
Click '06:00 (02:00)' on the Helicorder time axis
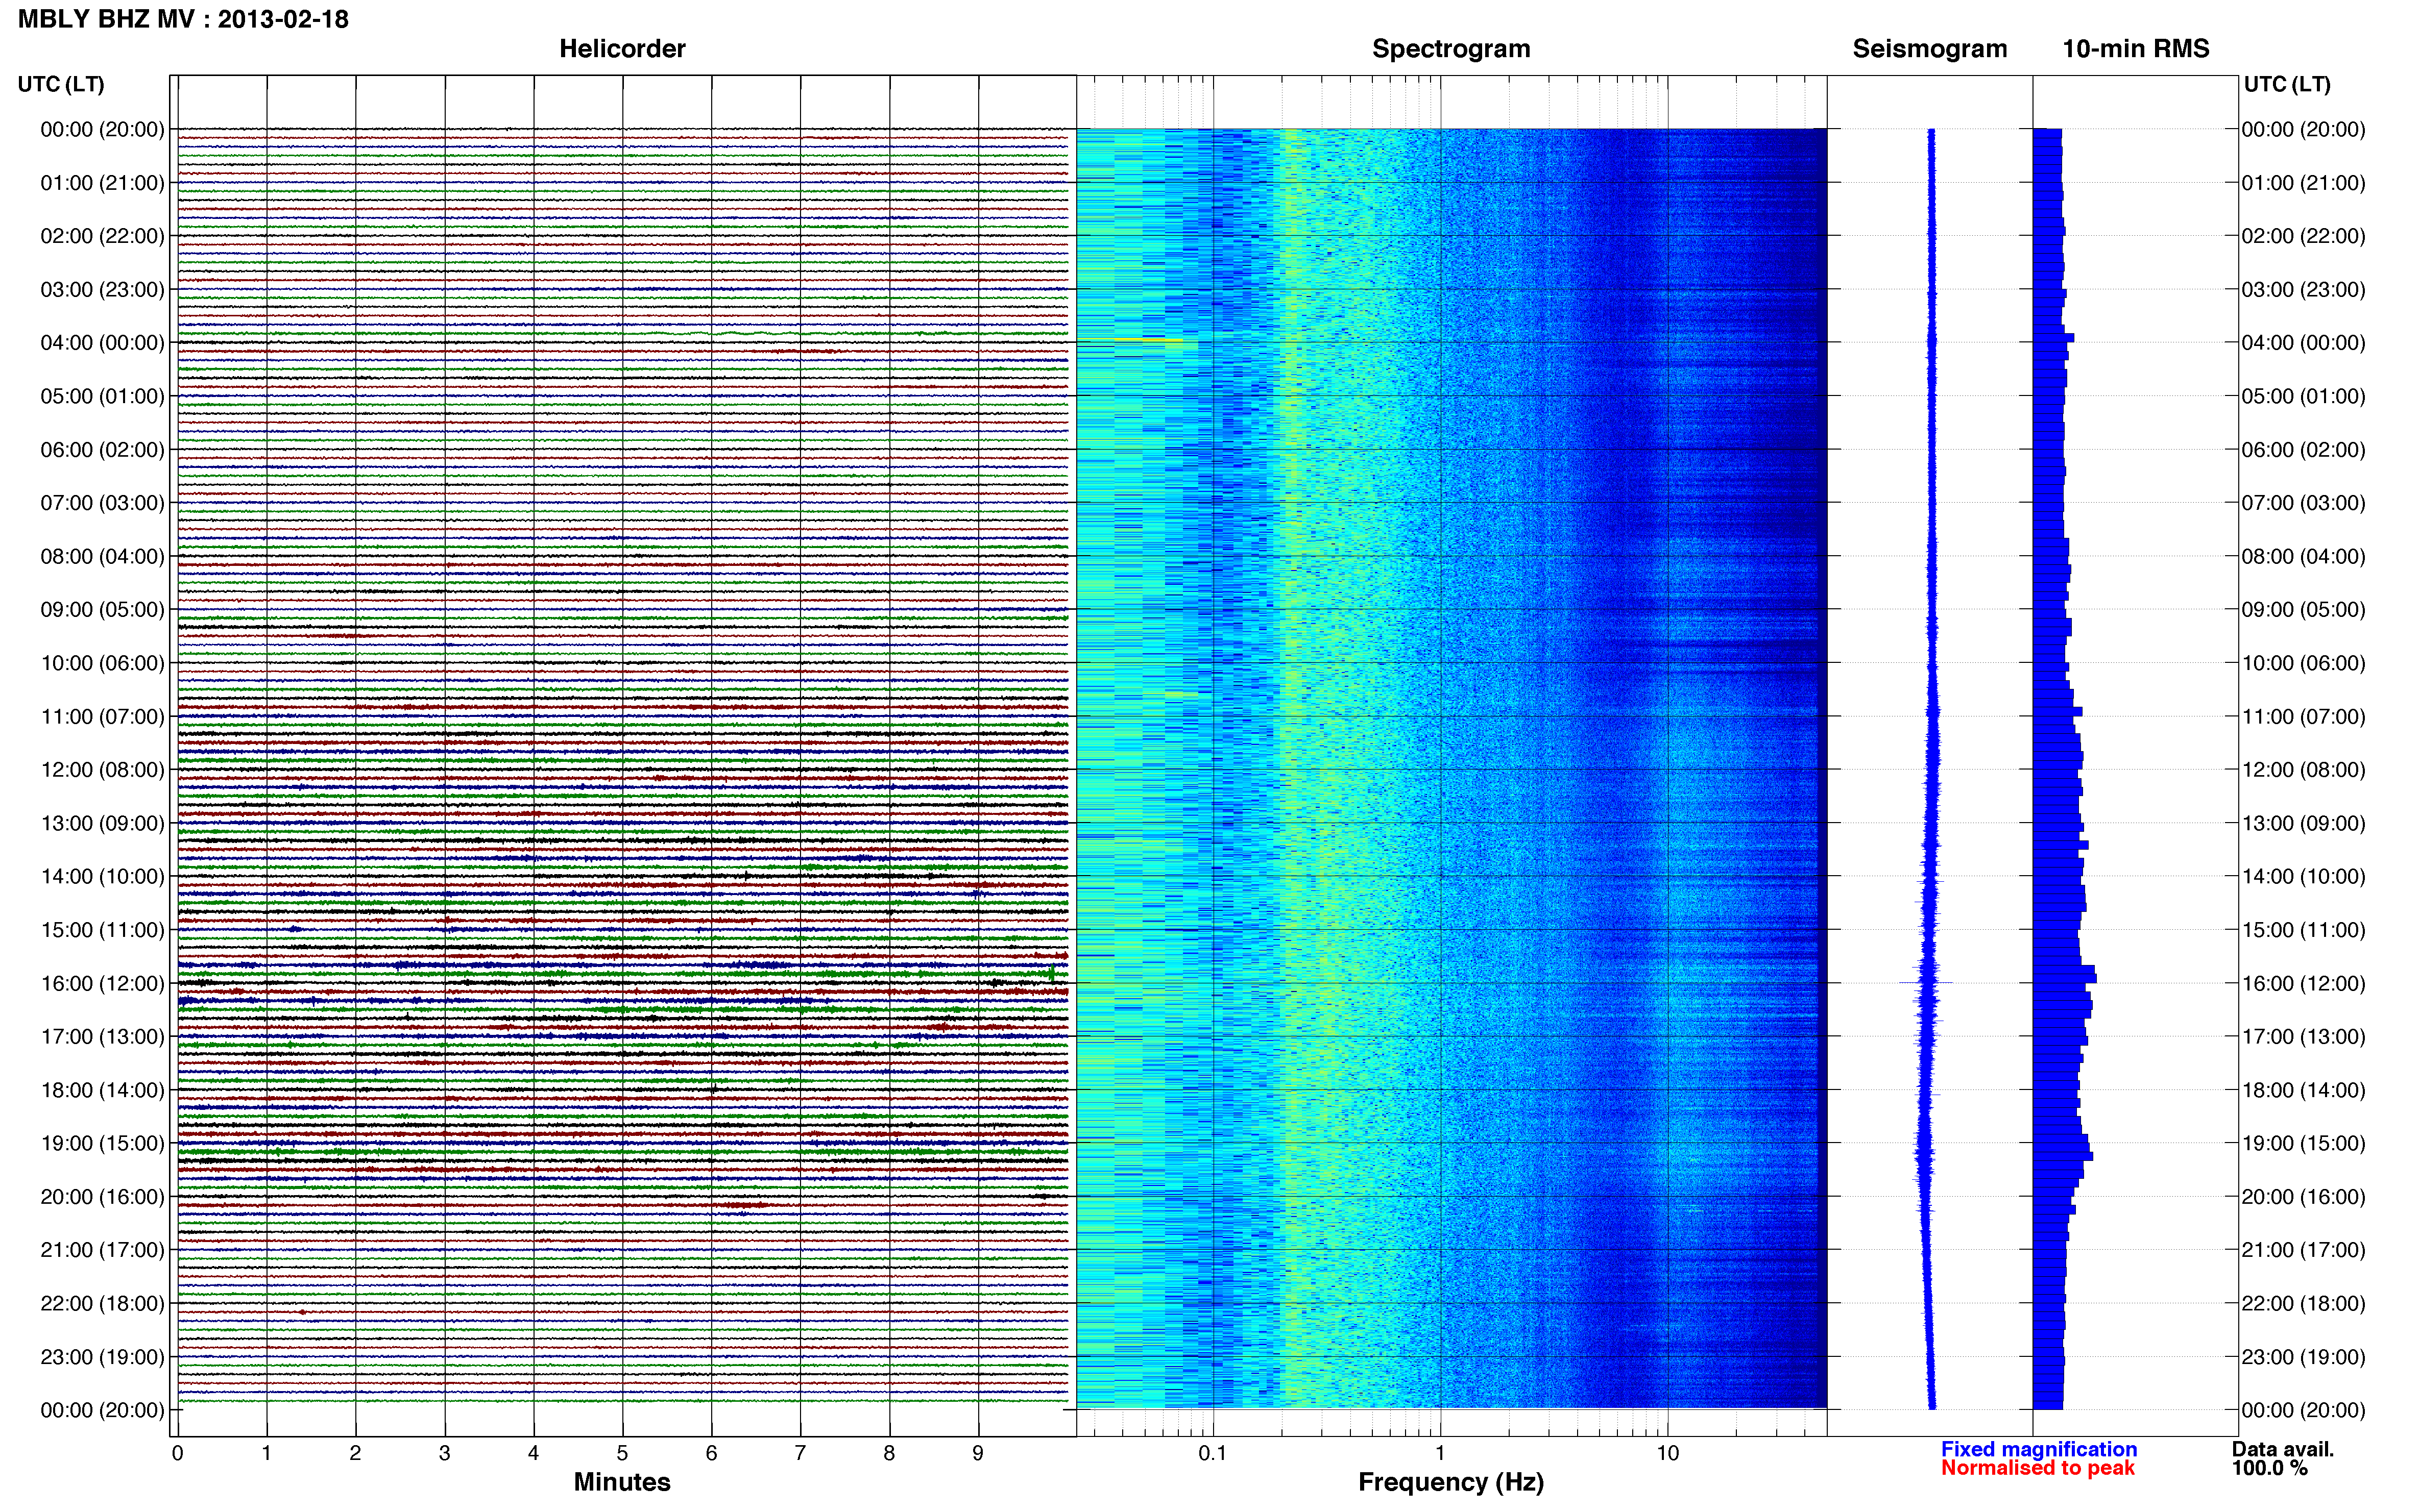click(103, 450)
